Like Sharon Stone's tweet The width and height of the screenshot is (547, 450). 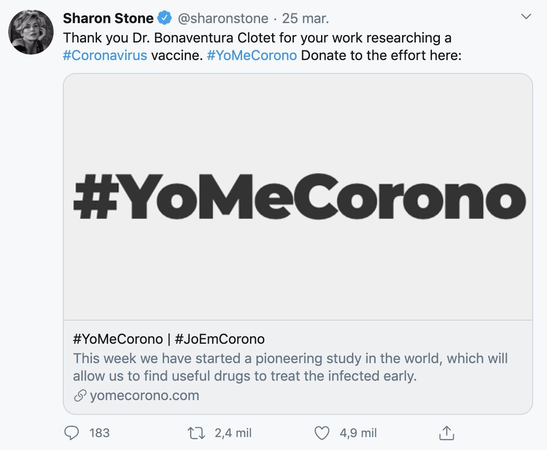(322, 433)
